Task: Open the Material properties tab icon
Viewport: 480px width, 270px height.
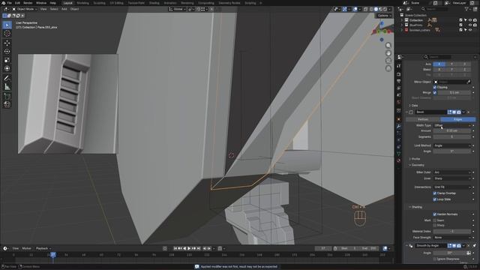Action: click(398, 160)
